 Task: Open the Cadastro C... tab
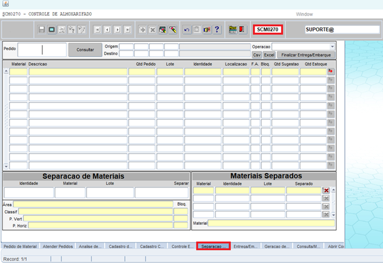click(x=152, y=246)
